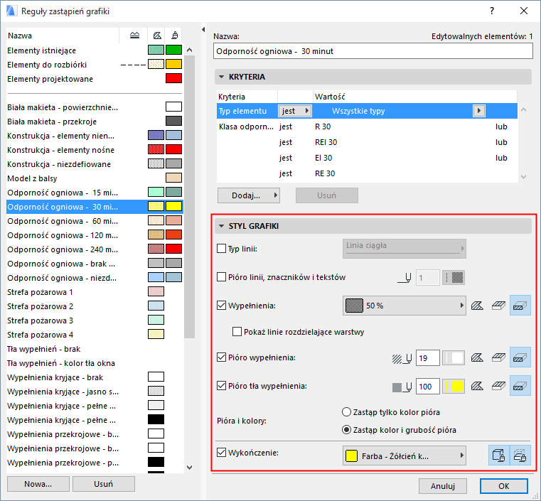
Task: Click the Klasa odporn... criteria row
Action: click(x=367, y=126)
